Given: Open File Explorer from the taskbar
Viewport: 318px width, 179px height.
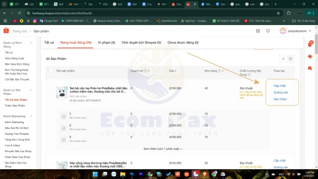Looking at the screenshot, I should coord(123,174).
